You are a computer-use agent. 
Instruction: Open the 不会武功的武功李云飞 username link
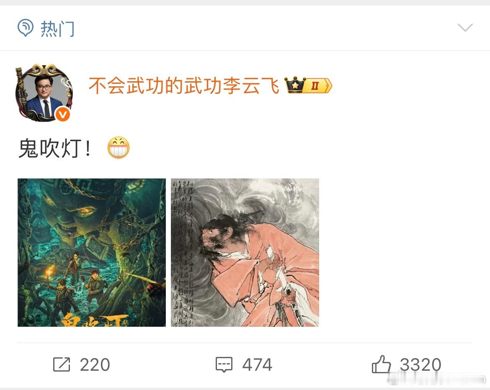coord(184,85)
